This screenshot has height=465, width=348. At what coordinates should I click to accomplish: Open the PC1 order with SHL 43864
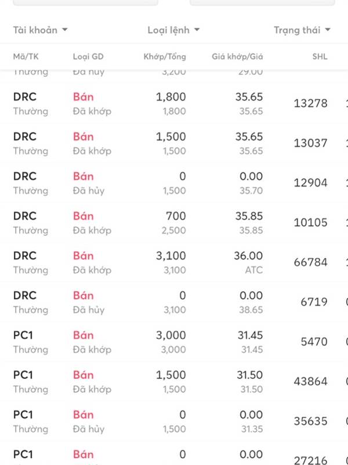pyautogui.click(x=174, y=382)
